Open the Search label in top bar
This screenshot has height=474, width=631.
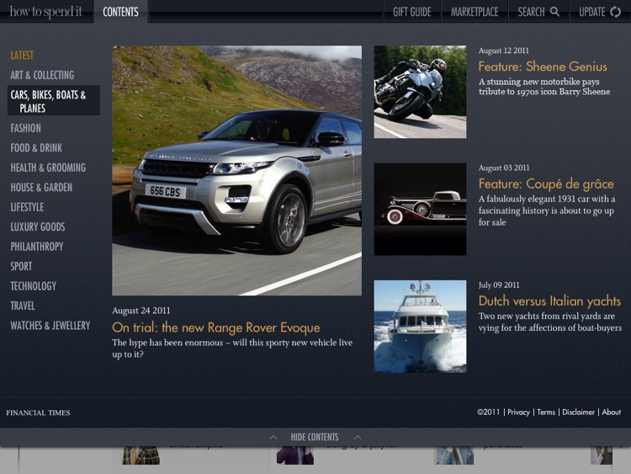[x=531, y=12]
